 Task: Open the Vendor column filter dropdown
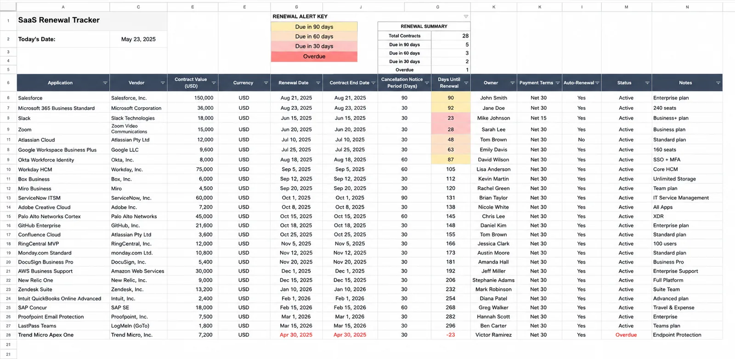tap(163, 83)
